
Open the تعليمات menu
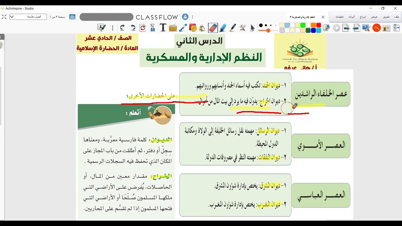340,17
